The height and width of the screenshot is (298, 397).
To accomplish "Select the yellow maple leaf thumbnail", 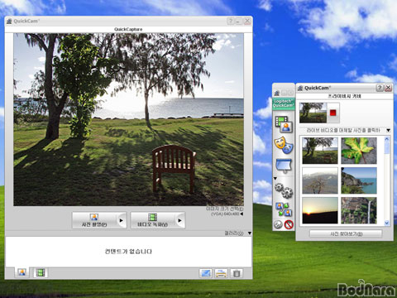I will pyautogui.click(x=359, y=151).
